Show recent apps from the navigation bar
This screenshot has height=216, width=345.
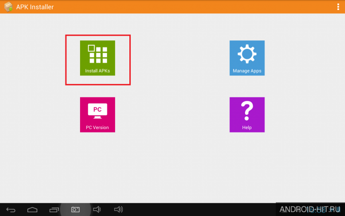coord(54,210)
